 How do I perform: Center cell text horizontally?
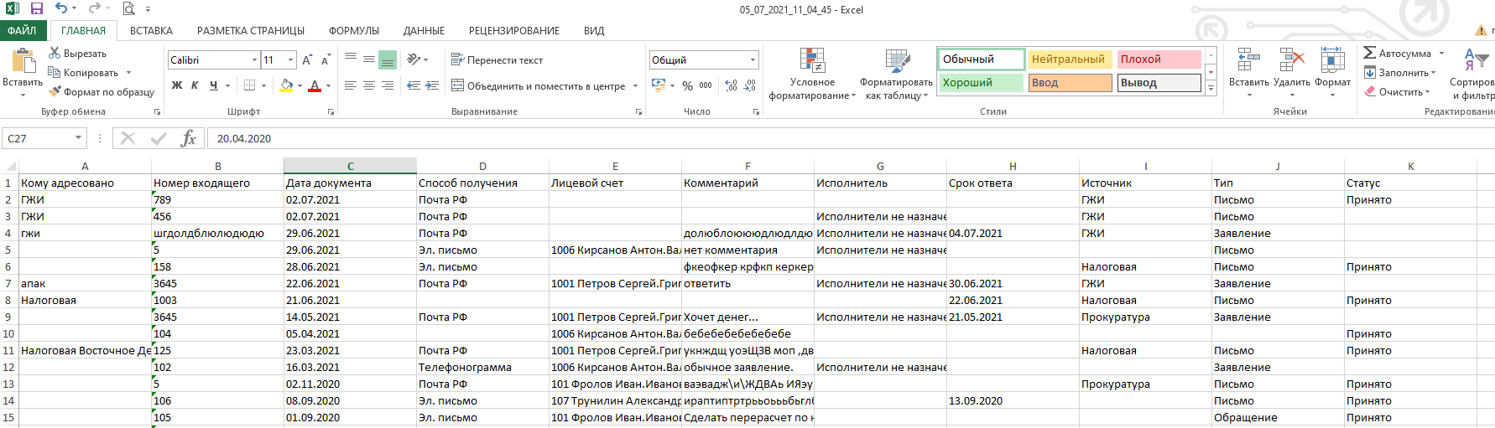pyautogui.click(x=369, y=85)
